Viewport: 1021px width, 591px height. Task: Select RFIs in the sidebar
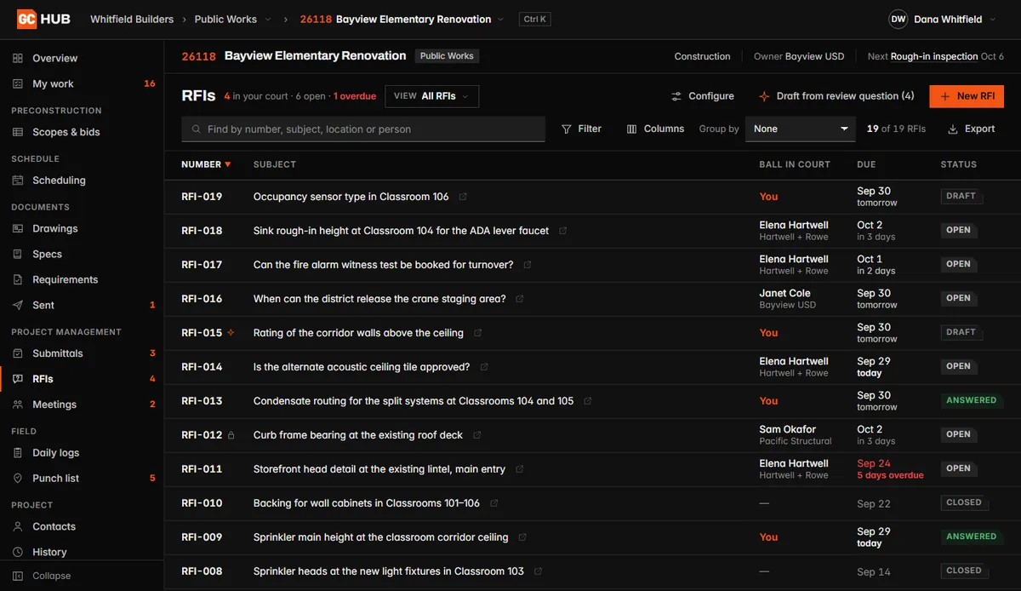[x=82, y=379]
